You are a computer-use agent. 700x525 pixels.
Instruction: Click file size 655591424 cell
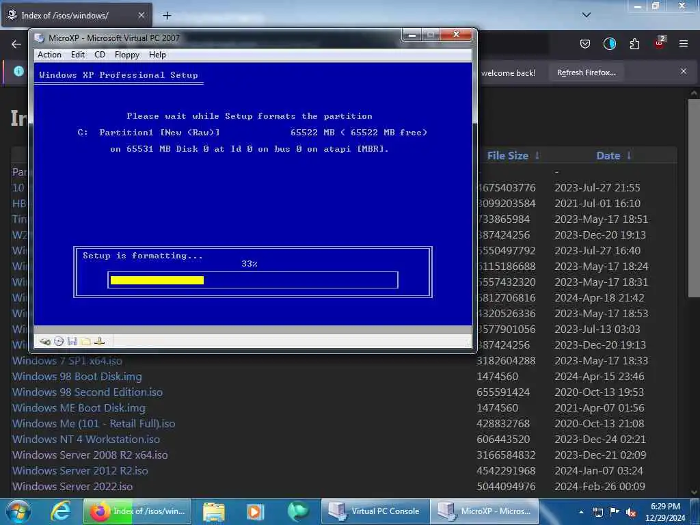coord(502,392)
